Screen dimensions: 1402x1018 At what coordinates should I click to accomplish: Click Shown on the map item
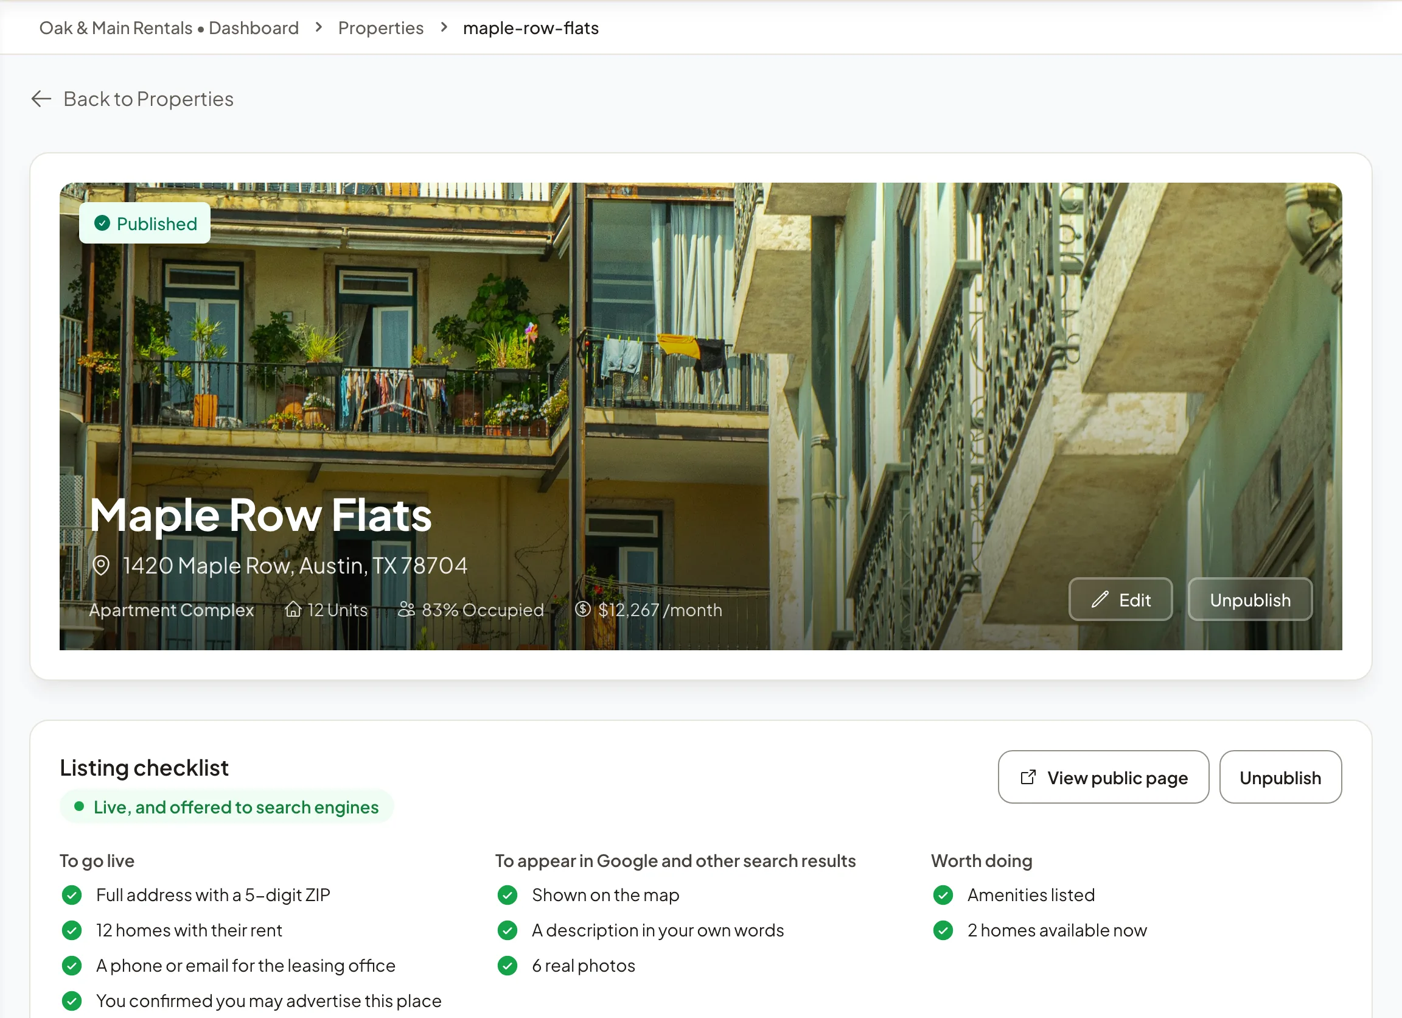click(606, 895)
